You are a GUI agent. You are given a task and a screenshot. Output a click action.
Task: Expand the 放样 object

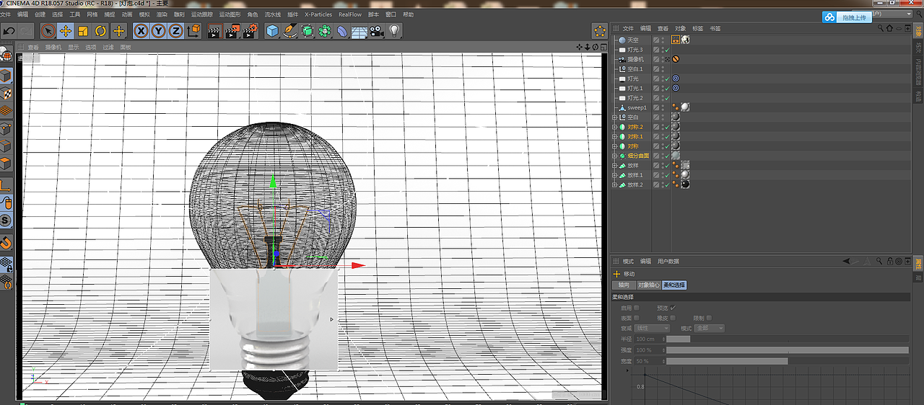pyautogui.click(x=615, y=166)
